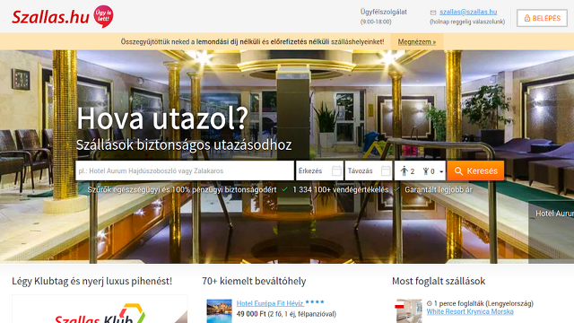This screenshot has height=323, width=574.
Task: Open the Hotel Európa Fit Hévíz link
Action: (x=270, y=303)
